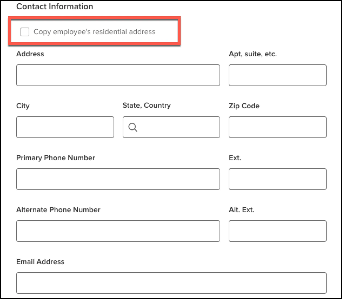Open the State, Country search dropdown field
This screenshot has height=299, width=342.
[171, 127]
